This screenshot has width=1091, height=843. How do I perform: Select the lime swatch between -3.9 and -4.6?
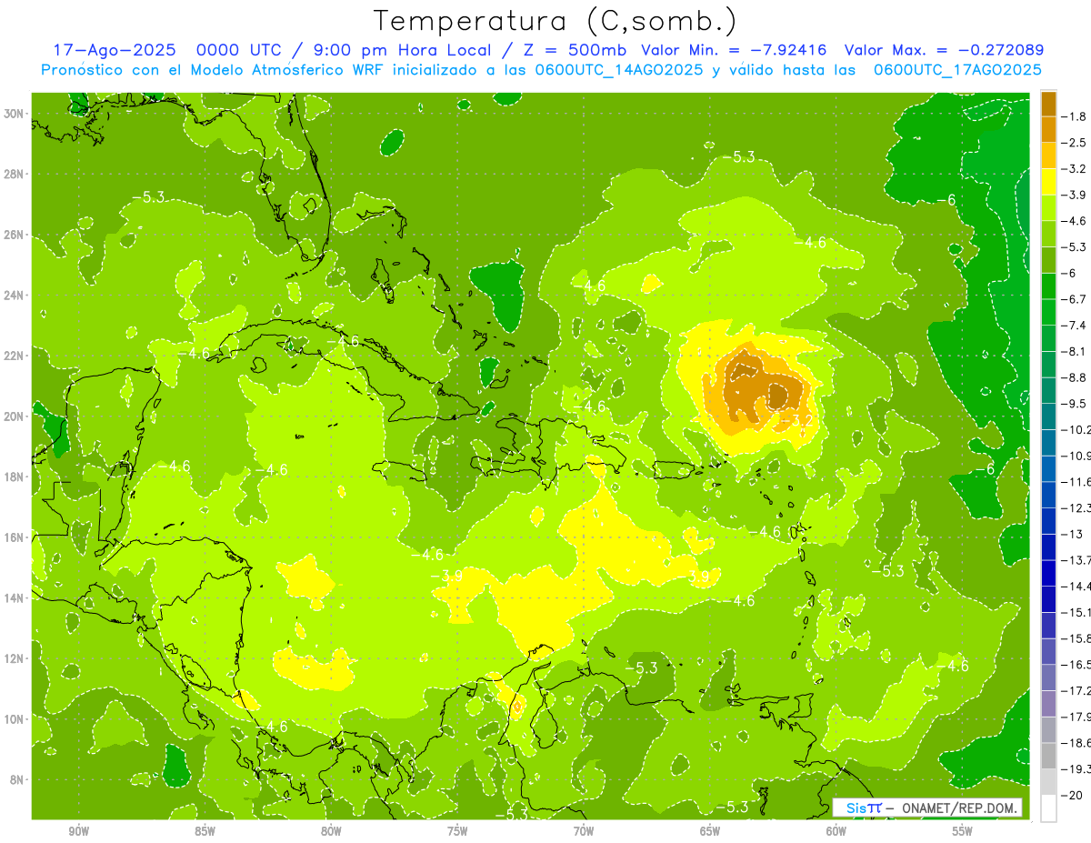(1048, 207)
